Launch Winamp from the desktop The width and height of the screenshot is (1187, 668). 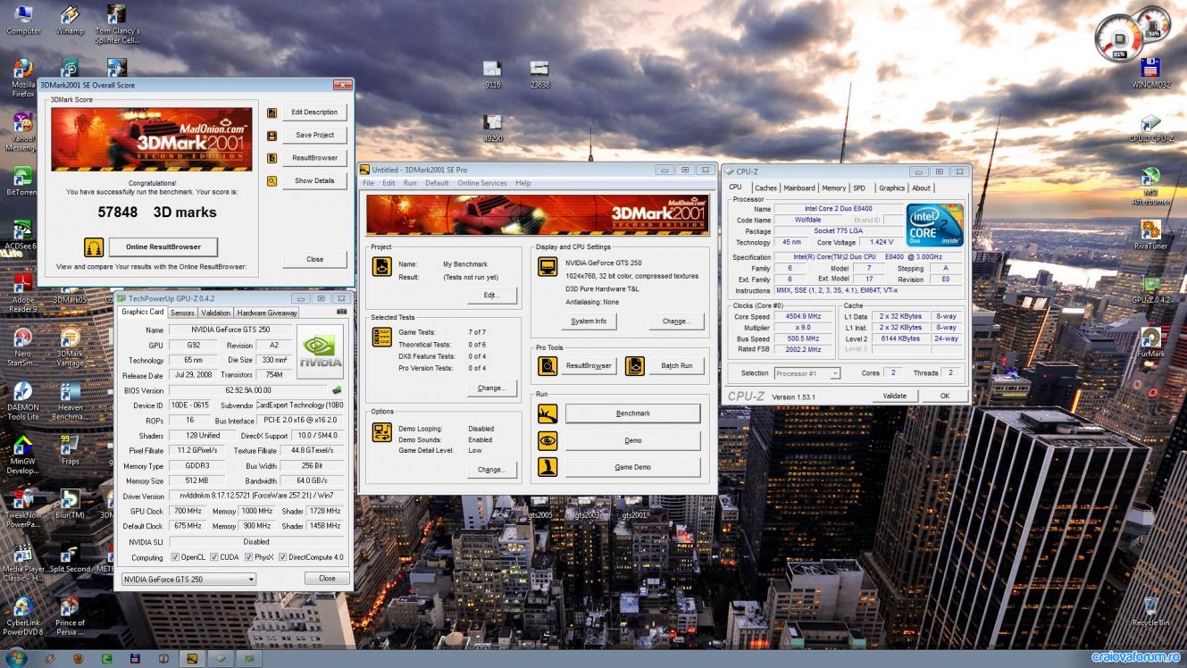(x=70, y=20)
